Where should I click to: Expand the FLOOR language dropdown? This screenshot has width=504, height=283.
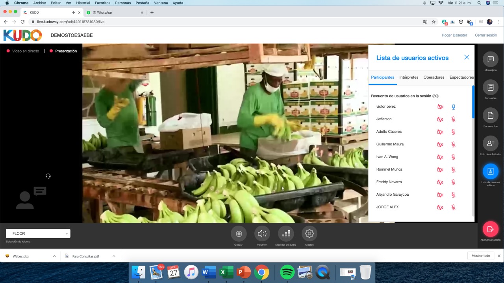[38, 233]
